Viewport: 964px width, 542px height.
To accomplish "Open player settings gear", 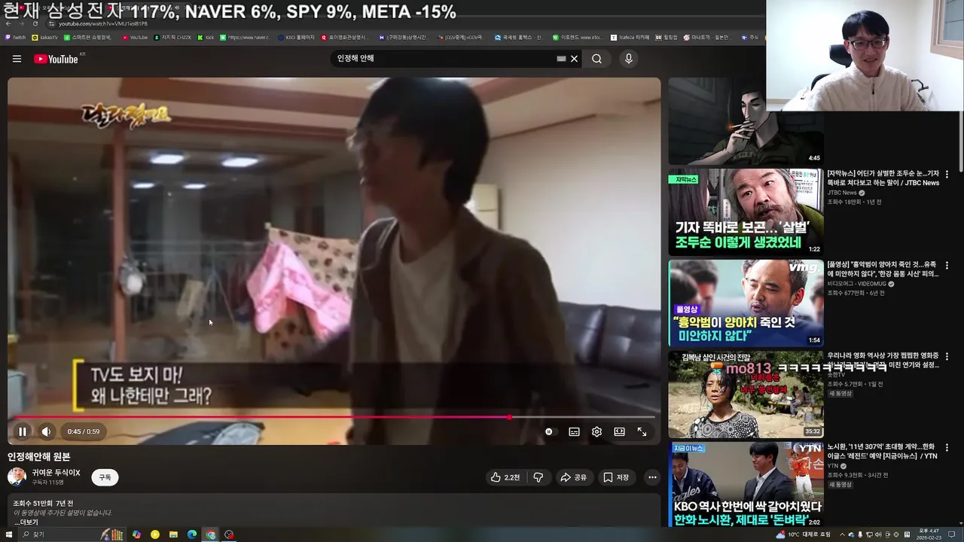I will (596, 431).
